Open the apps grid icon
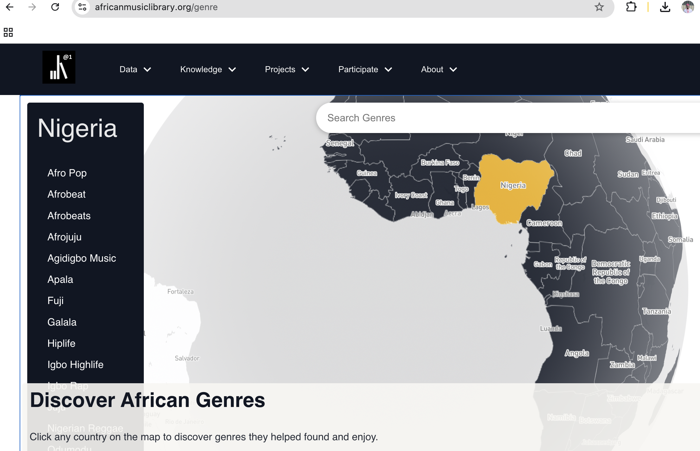700x451 pixels. 8,32
